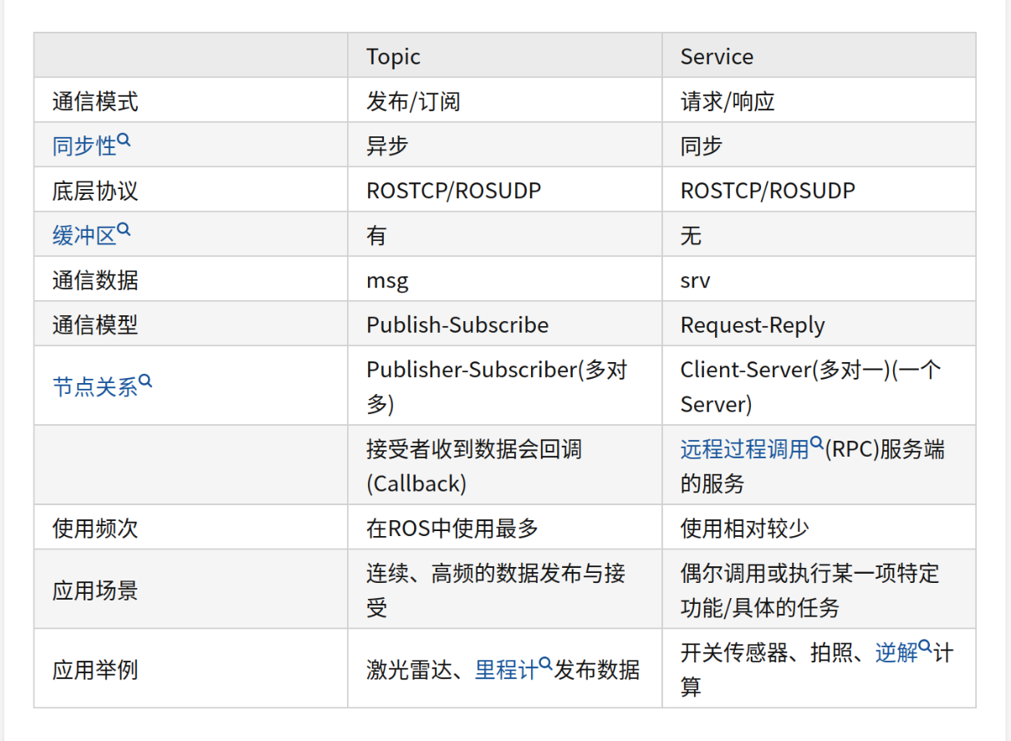1011x741 pixels.
Task: Select the Request-Reply cell
Action: (753, 325)
